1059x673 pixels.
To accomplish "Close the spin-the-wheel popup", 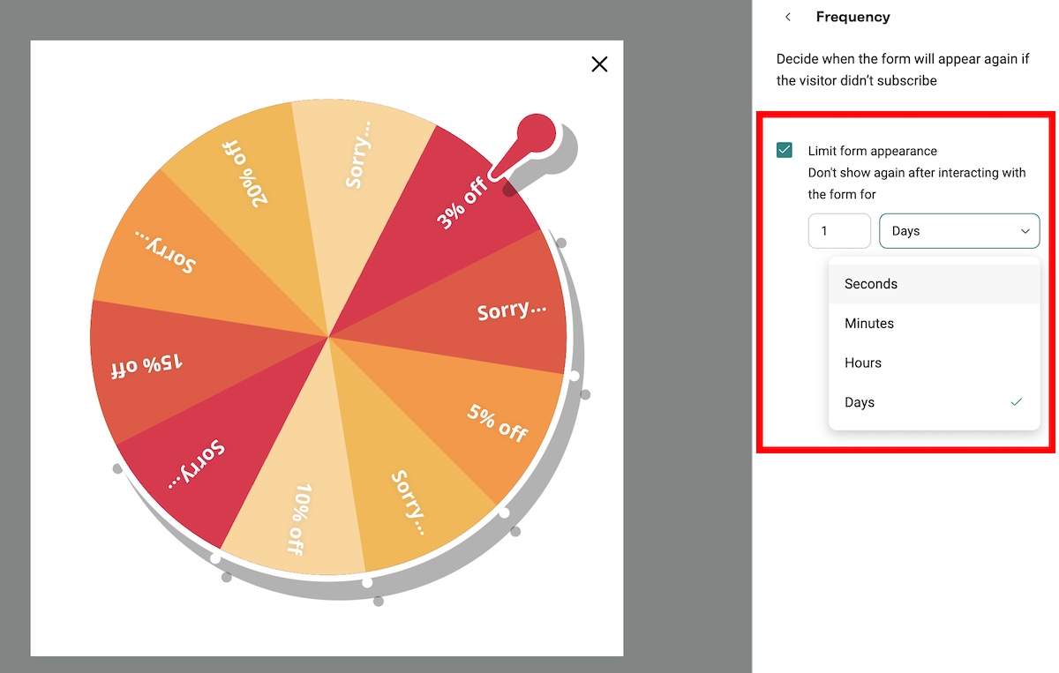I will pos(599,64).
